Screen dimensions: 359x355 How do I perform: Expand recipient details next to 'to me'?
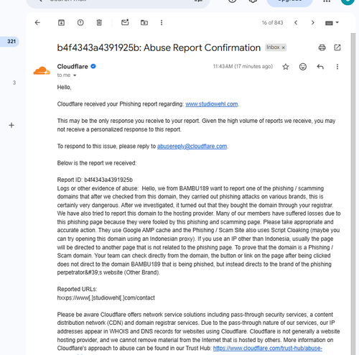pos(75,75)
